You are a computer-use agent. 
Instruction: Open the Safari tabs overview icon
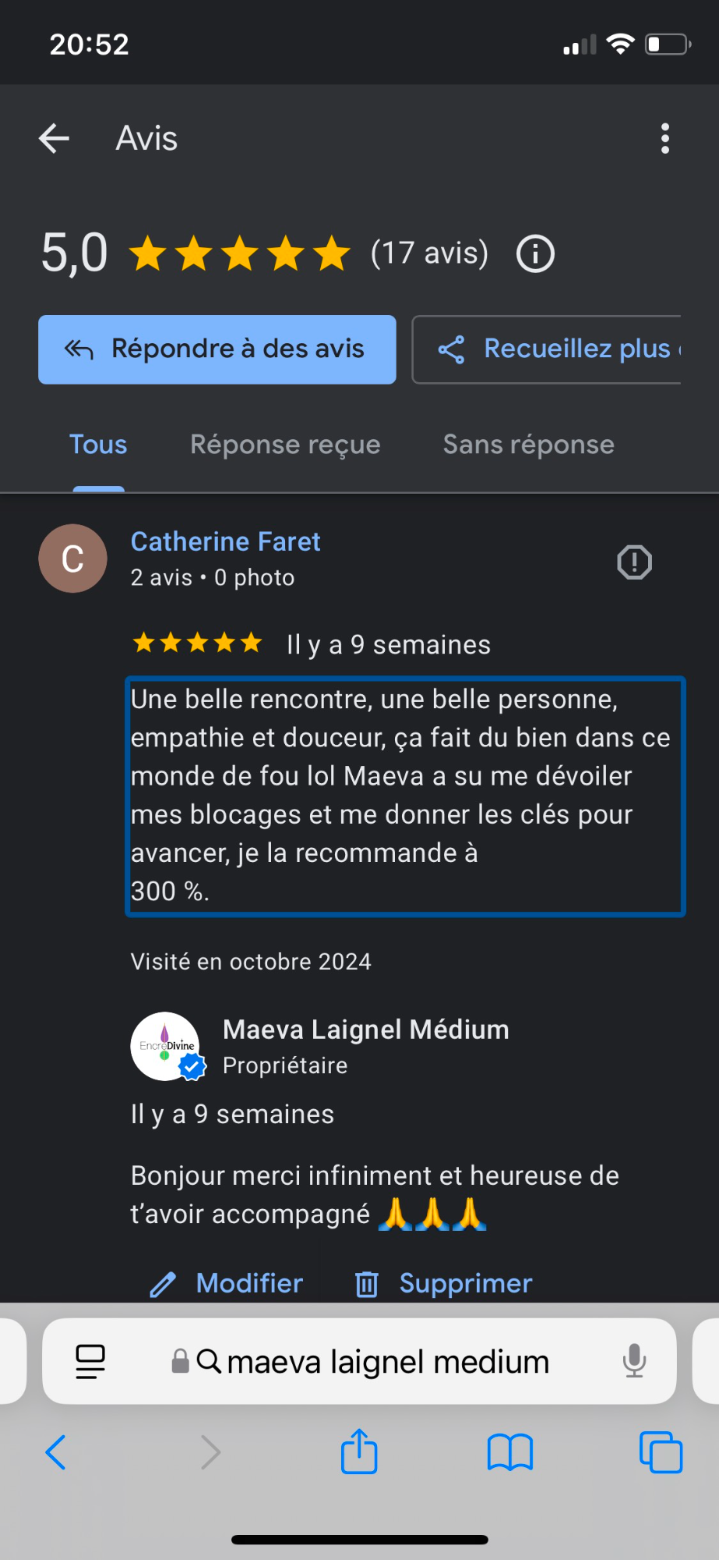661,1452
